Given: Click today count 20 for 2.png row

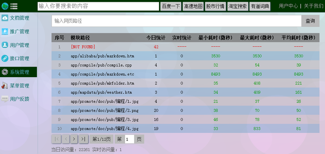Looking at the screenshot, I should (156, 111).
